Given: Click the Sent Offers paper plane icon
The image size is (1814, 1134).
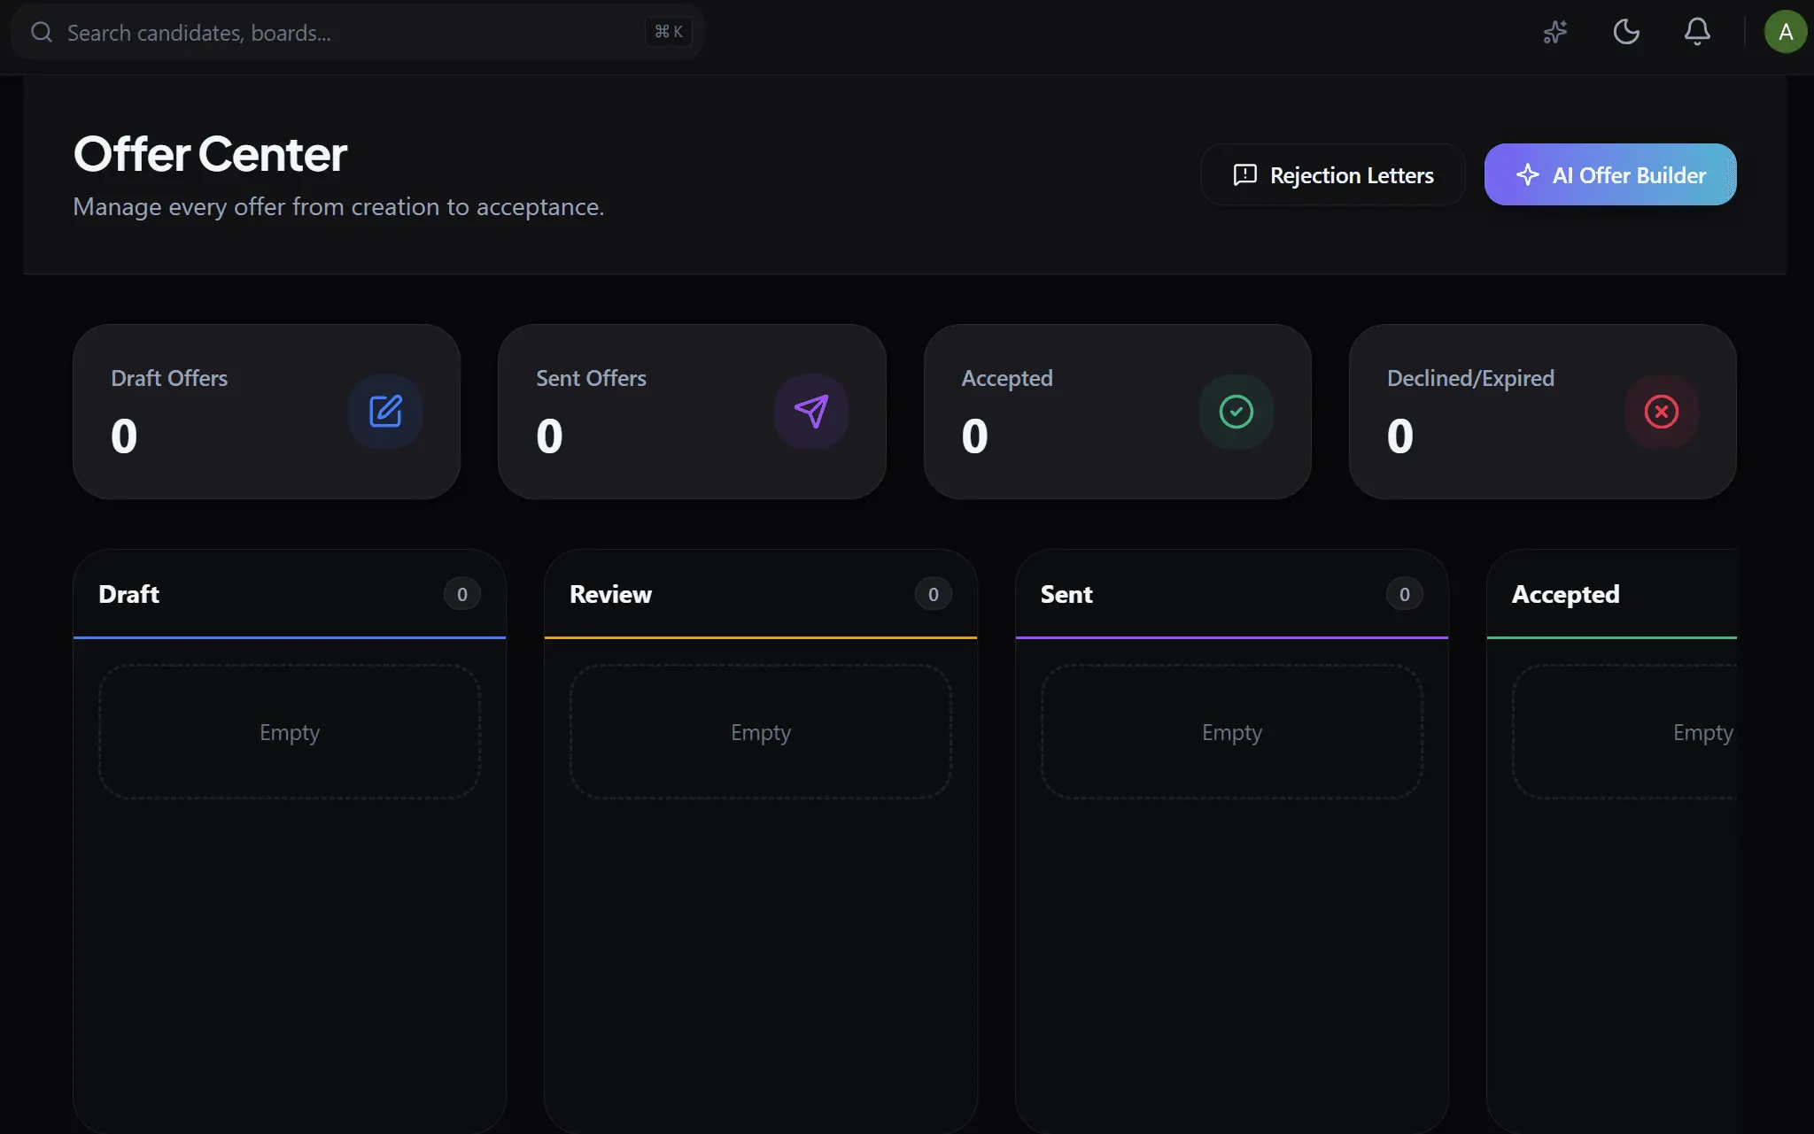Looking at the screenshot, I should [811, 412].
